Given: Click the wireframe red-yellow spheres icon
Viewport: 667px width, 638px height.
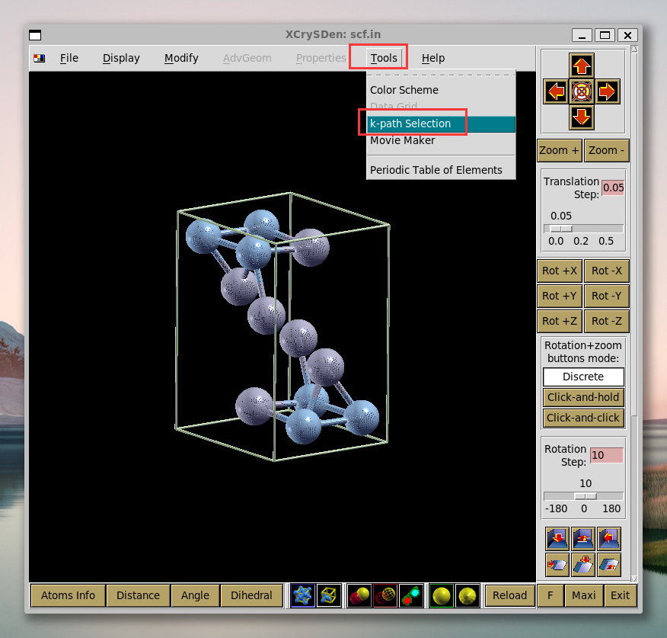Looking at the screenshot, I should tap(385, 595).
